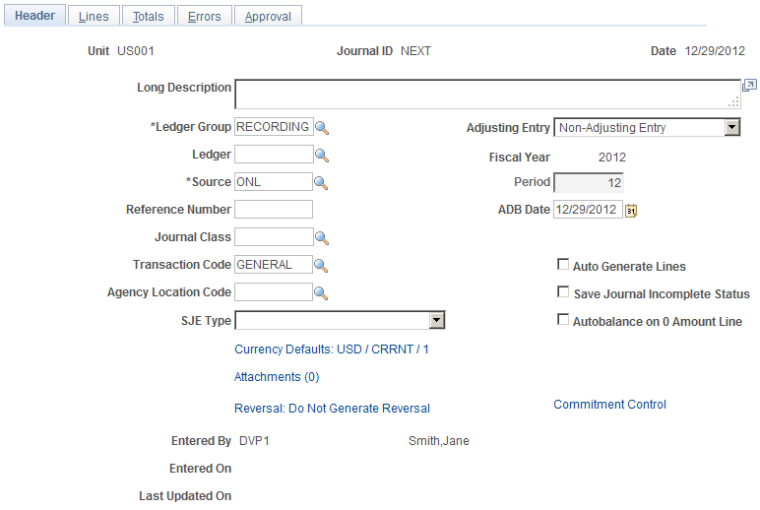Check Save Journal Incomplete Status
This screenshot has width=760, height=510.
(563, 291)
